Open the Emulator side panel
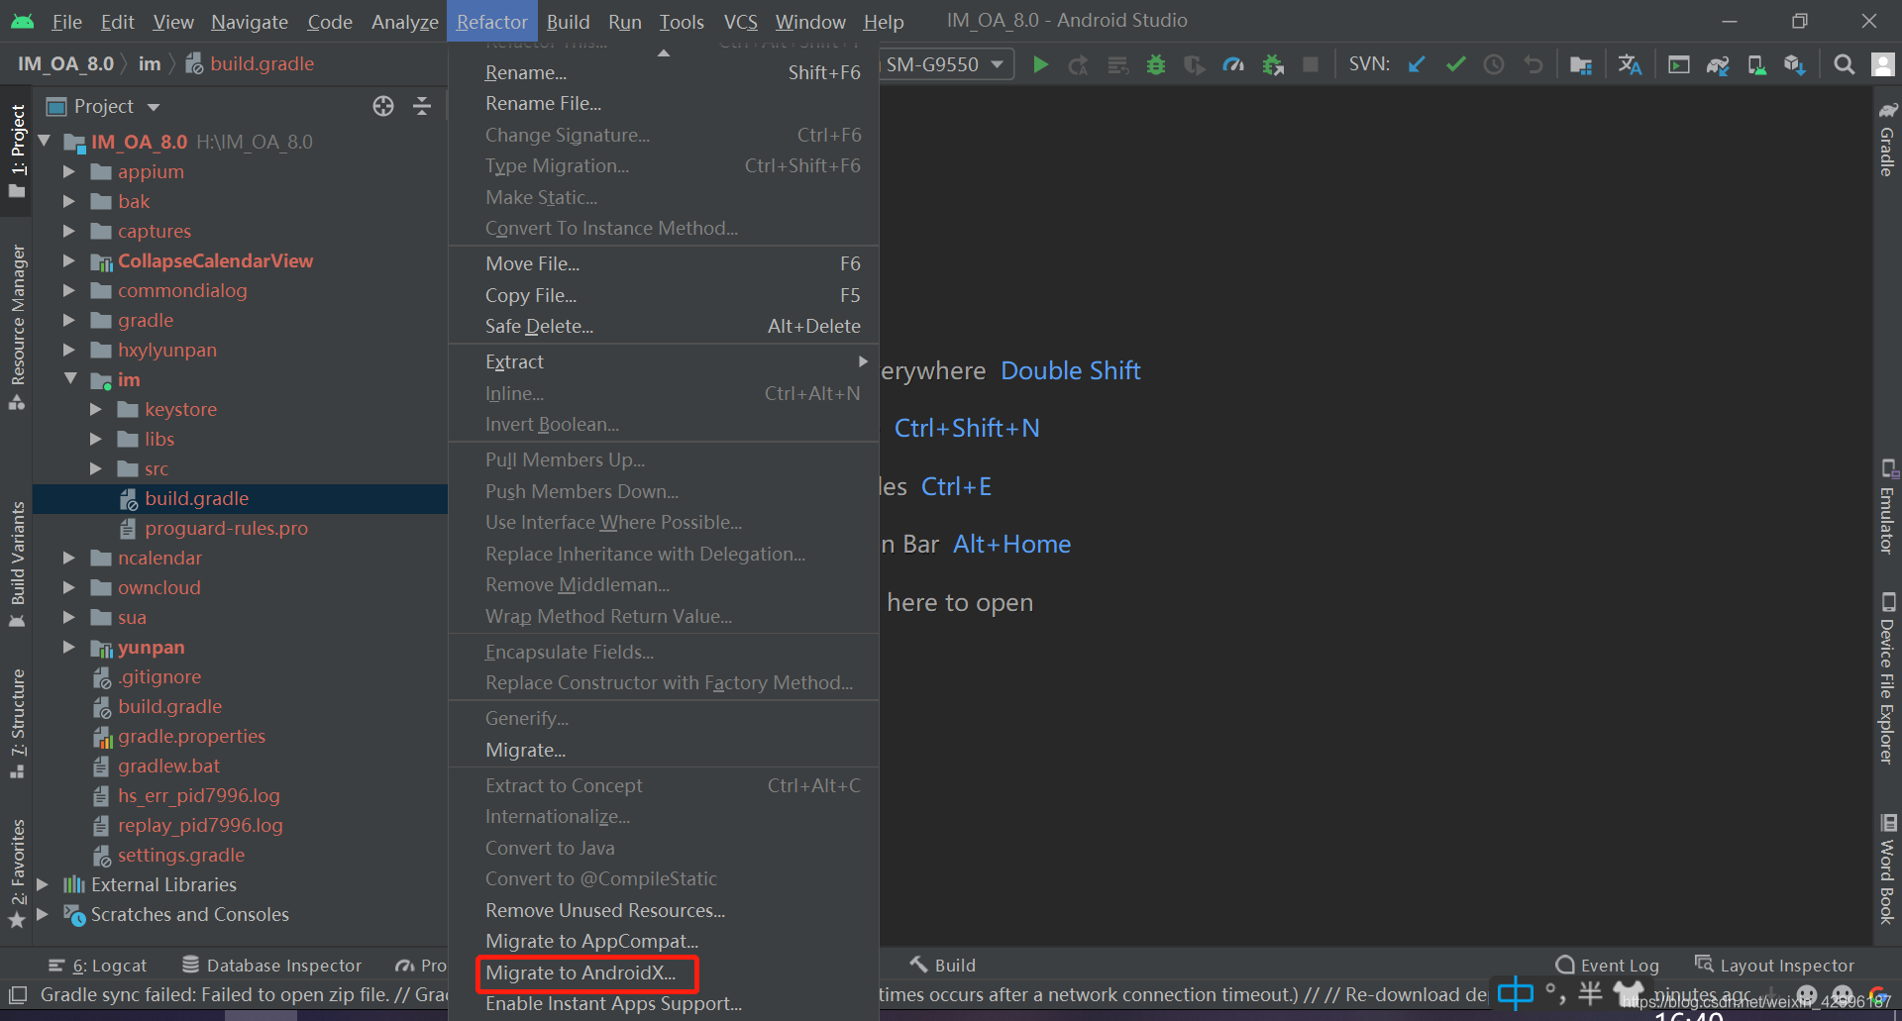 tap(1887, 506)
